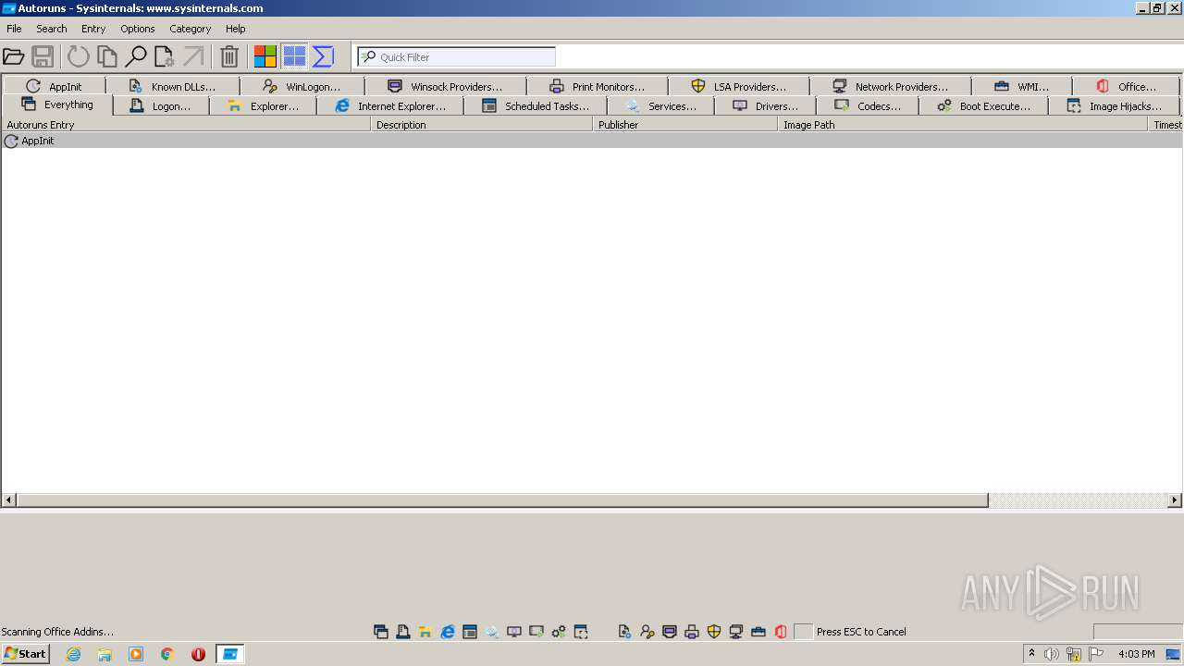
Task: Select the Everything tab
Action: [x=57, y=105]
